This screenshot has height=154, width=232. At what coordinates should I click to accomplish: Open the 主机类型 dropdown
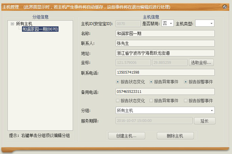click(205, 23)
